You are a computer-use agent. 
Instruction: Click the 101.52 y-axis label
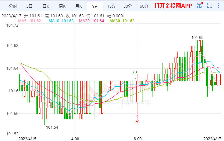click(x=12, y=134)
